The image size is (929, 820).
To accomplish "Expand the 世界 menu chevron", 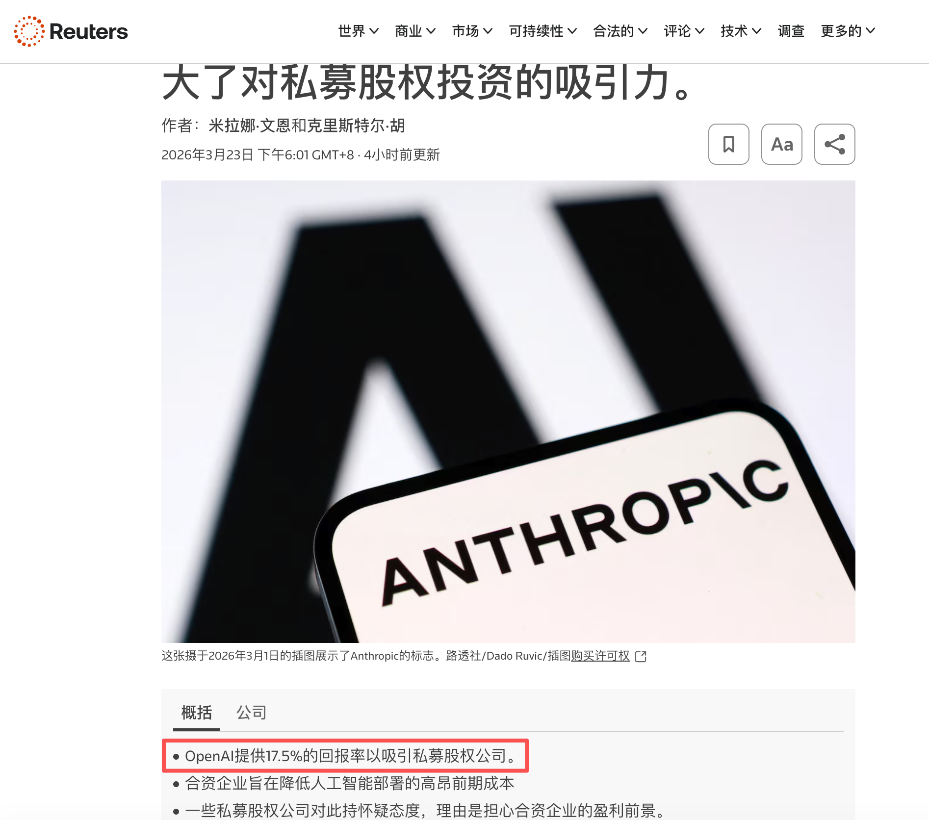I will pyautogui.click(x=374, y=31).
